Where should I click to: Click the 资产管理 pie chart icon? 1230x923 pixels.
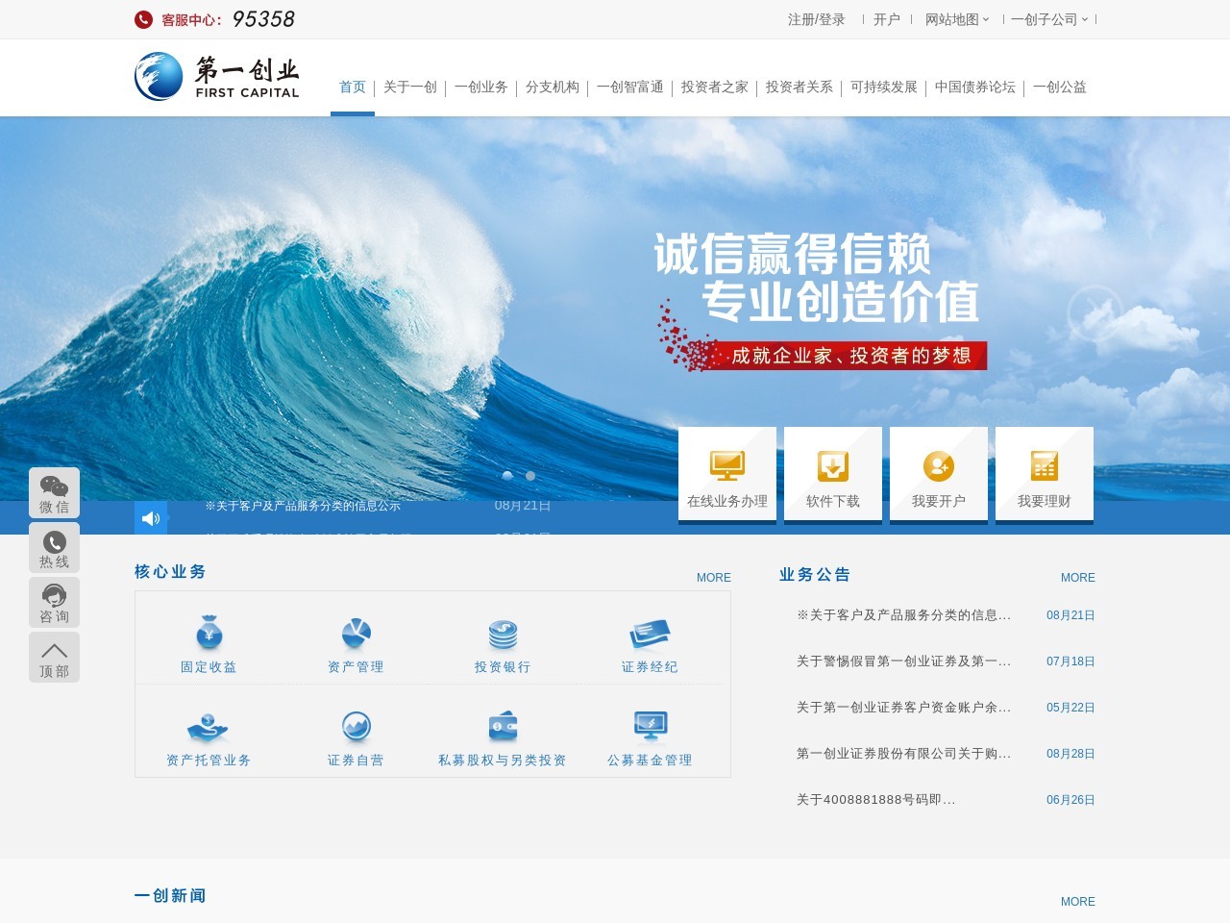point(356,635)
